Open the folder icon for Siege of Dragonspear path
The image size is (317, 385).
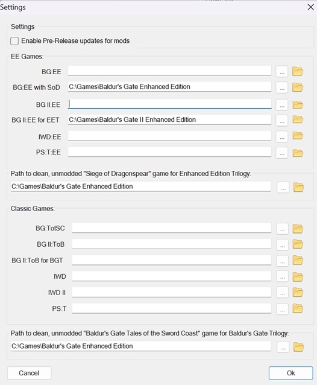(x=298, y=187)
